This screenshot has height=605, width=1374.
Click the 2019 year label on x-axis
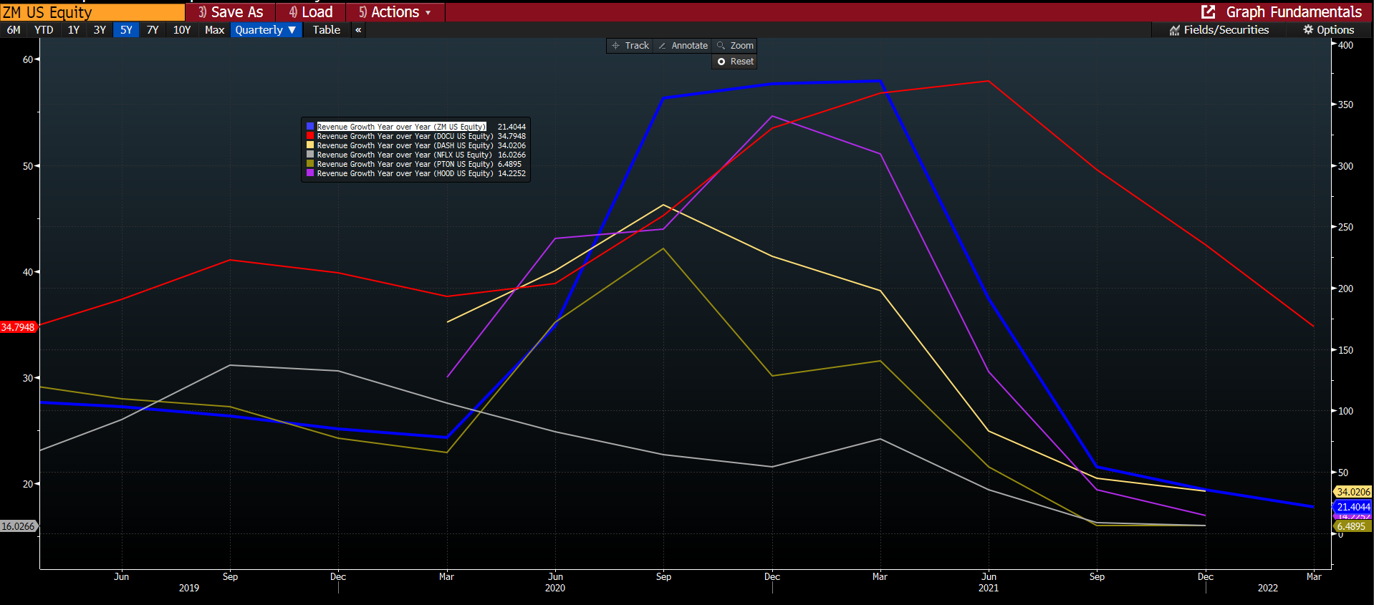point(189,588)
